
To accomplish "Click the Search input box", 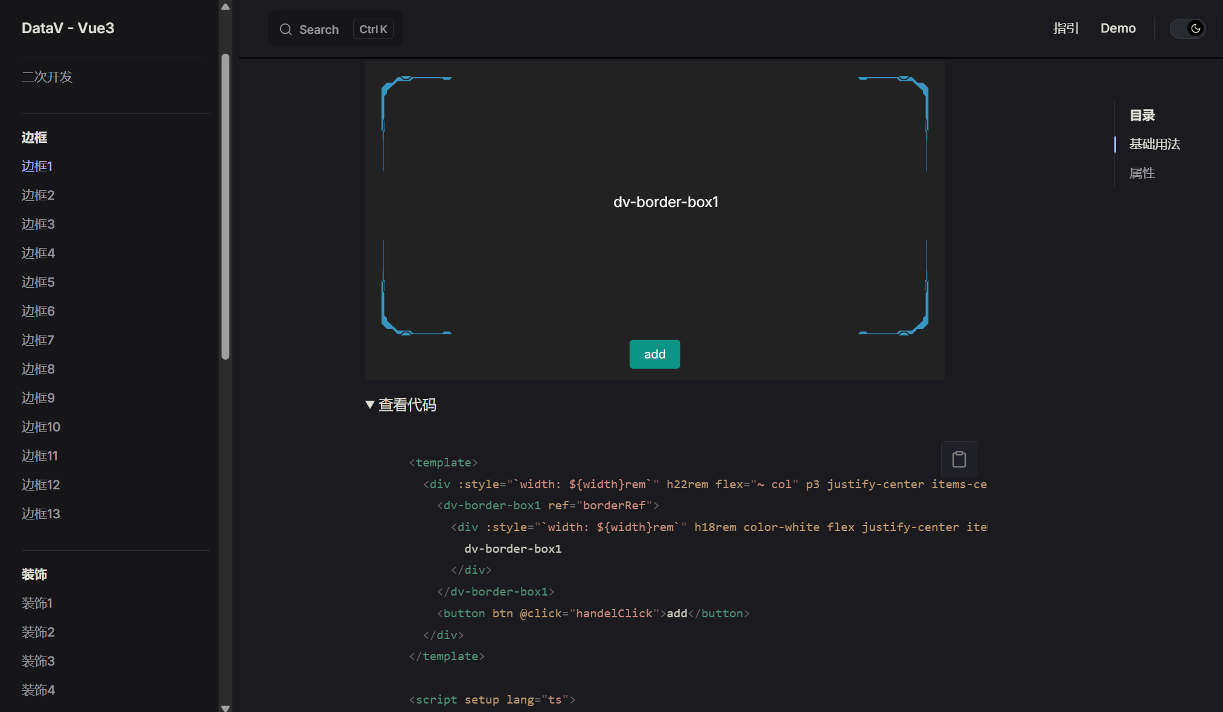I will coord(318,30).
